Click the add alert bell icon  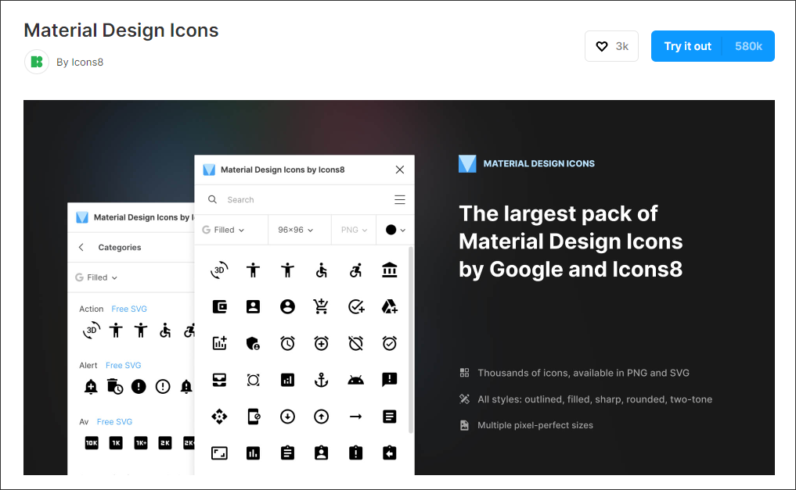click(x=90, y=387)
